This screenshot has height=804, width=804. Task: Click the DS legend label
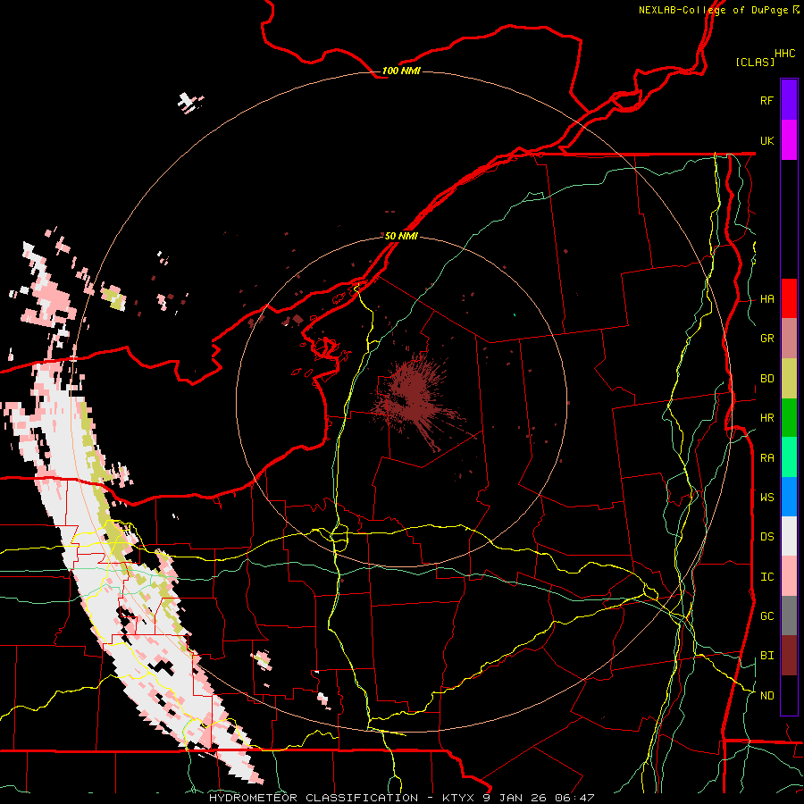click(x=767, y=537)
